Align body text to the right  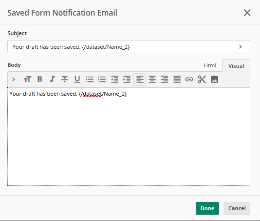(164, 80)
